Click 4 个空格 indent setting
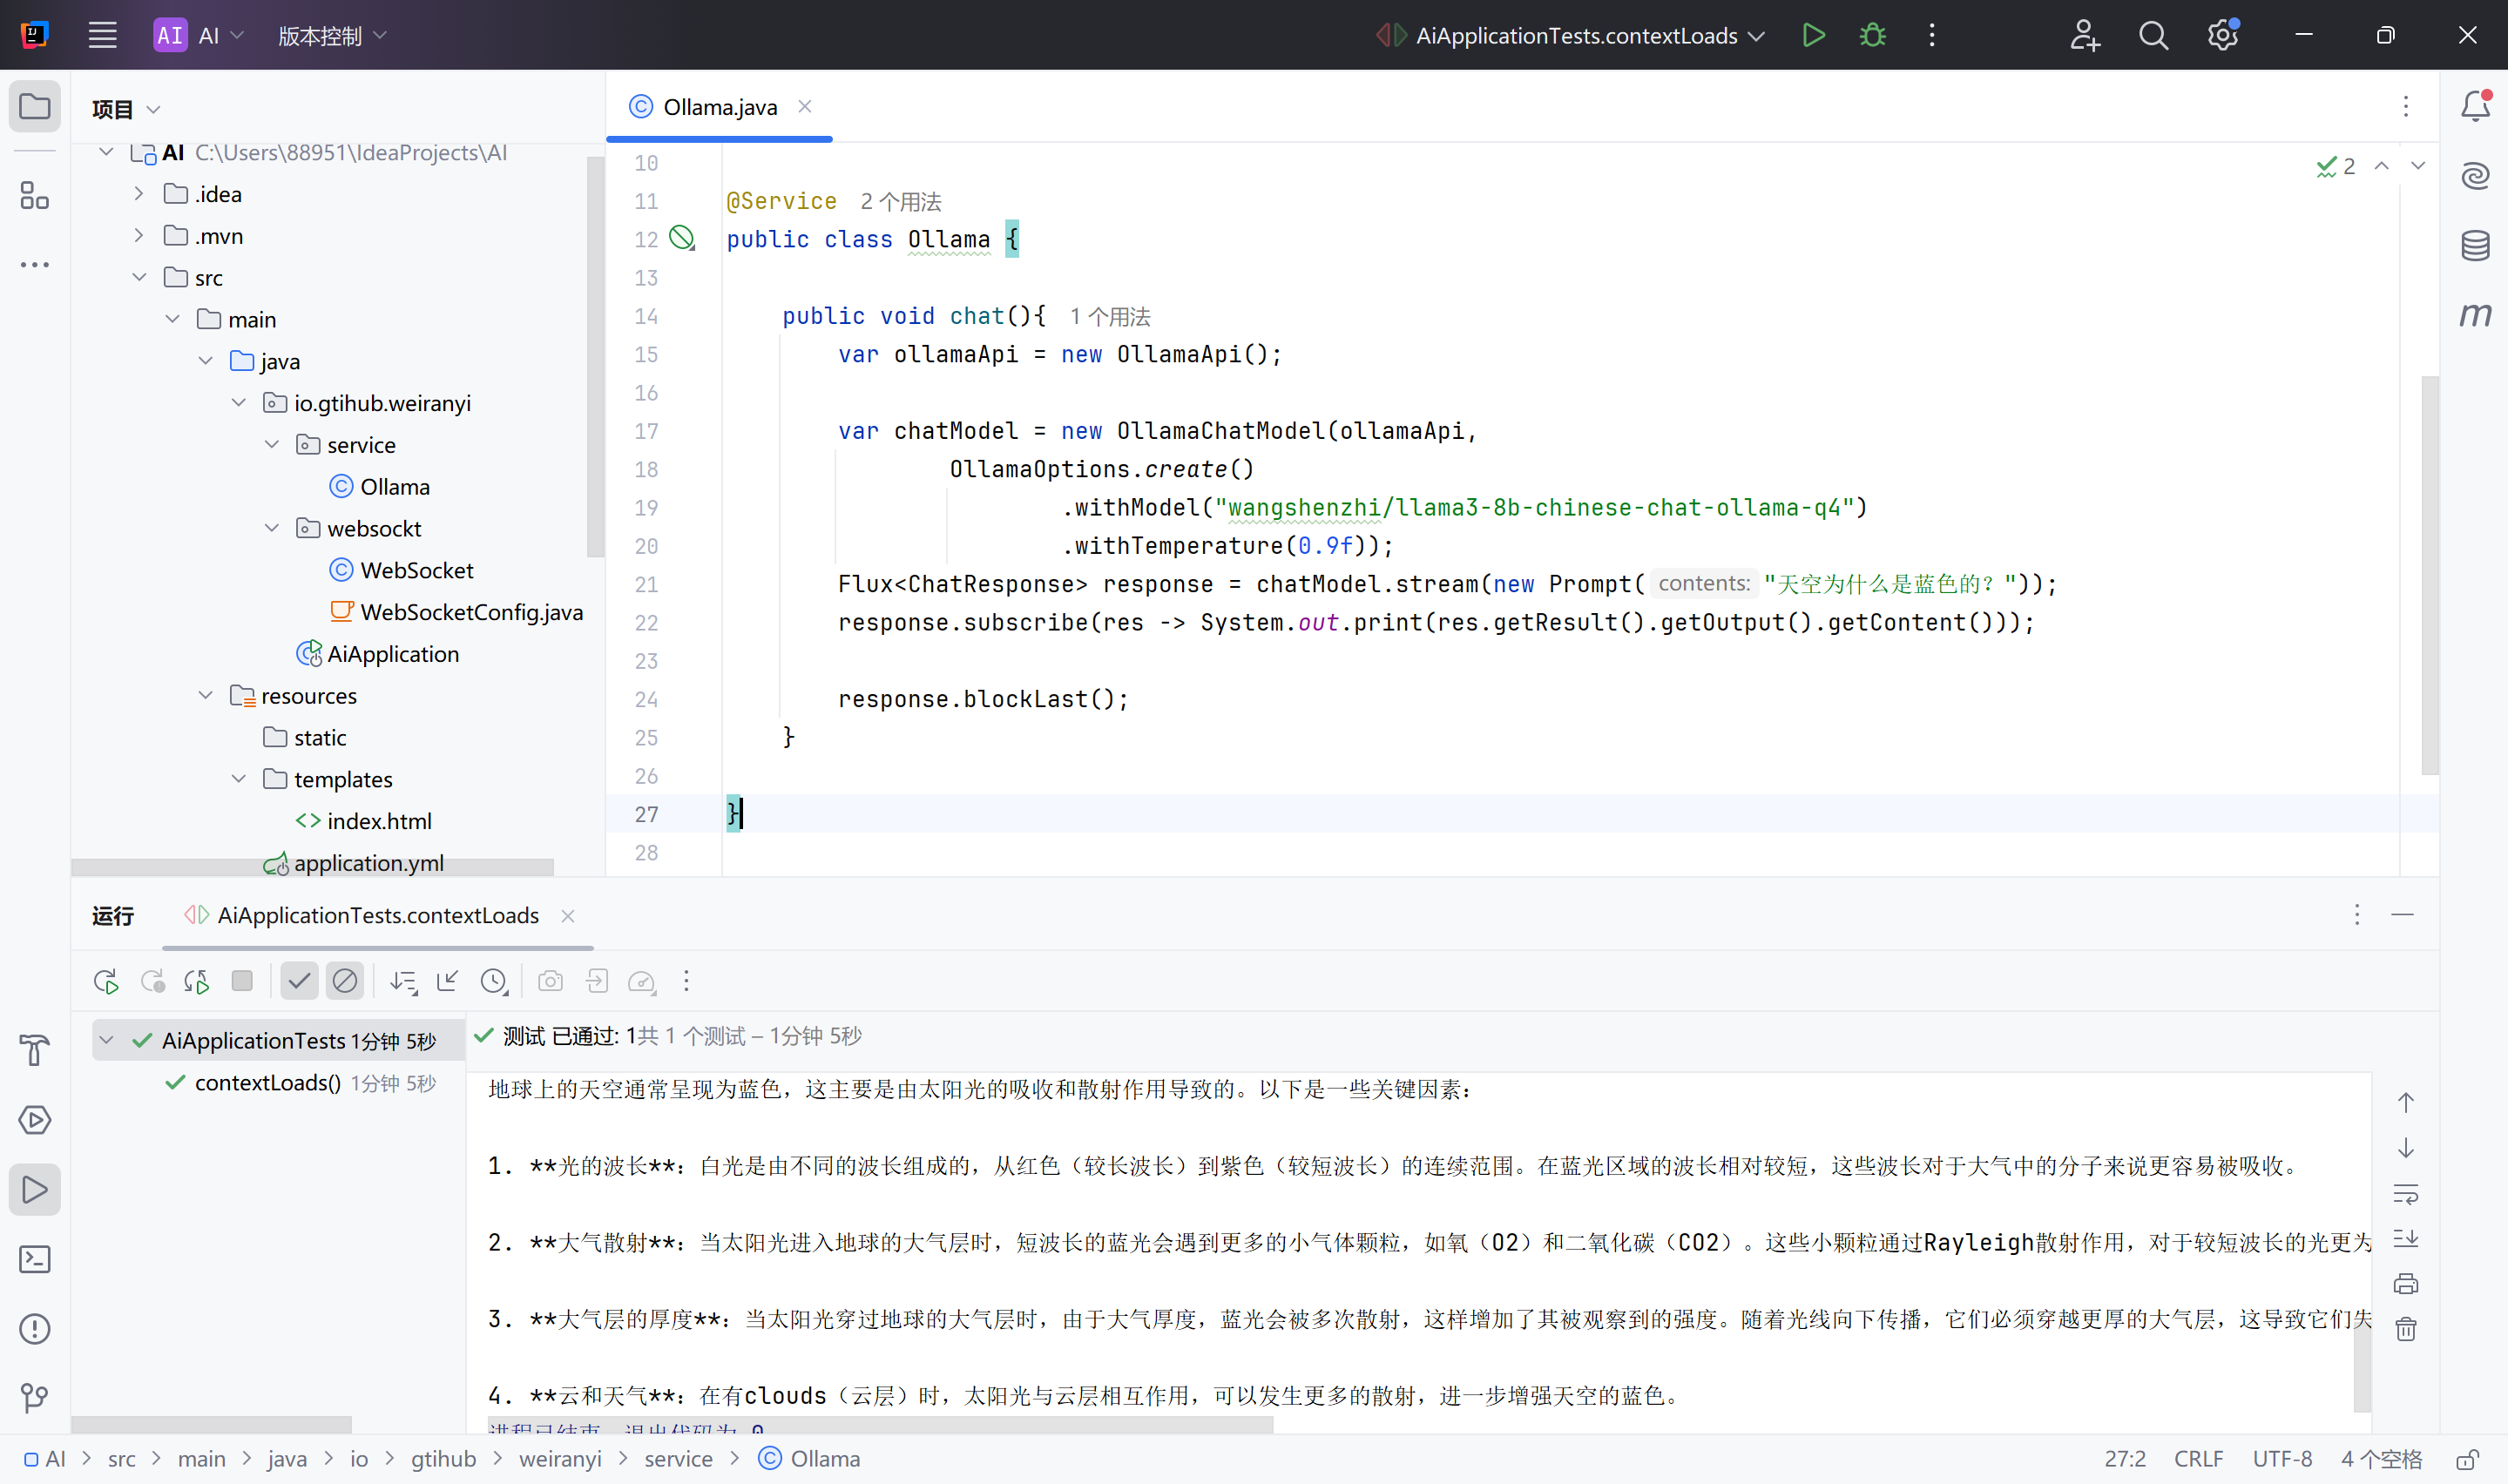This screenshot has width=2508, height=1484. click(x=2381, y=1459)
